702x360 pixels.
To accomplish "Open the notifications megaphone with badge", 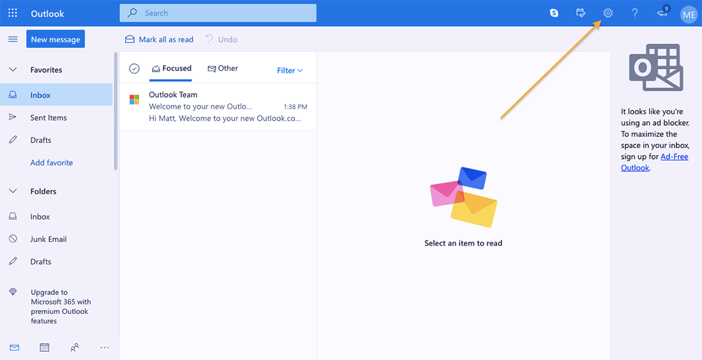I will pos(662,13).
